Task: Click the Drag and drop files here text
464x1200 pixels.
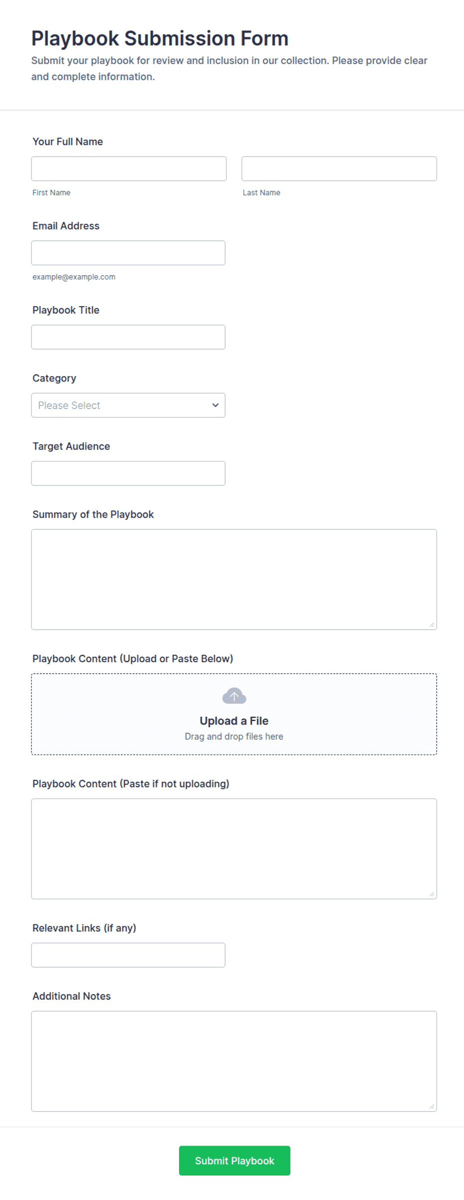Action: coord(234,737)
